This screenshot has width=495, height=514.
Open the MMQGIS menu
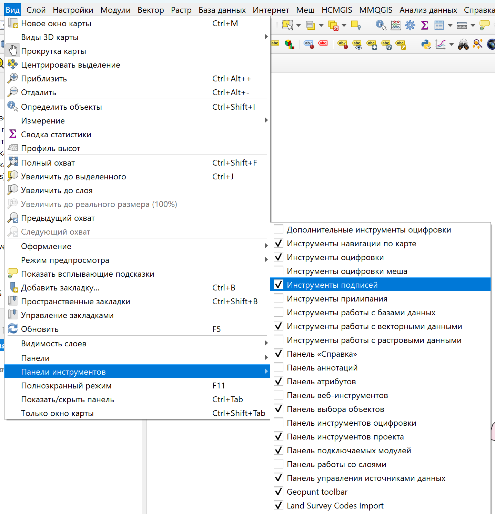coord(376,10)
